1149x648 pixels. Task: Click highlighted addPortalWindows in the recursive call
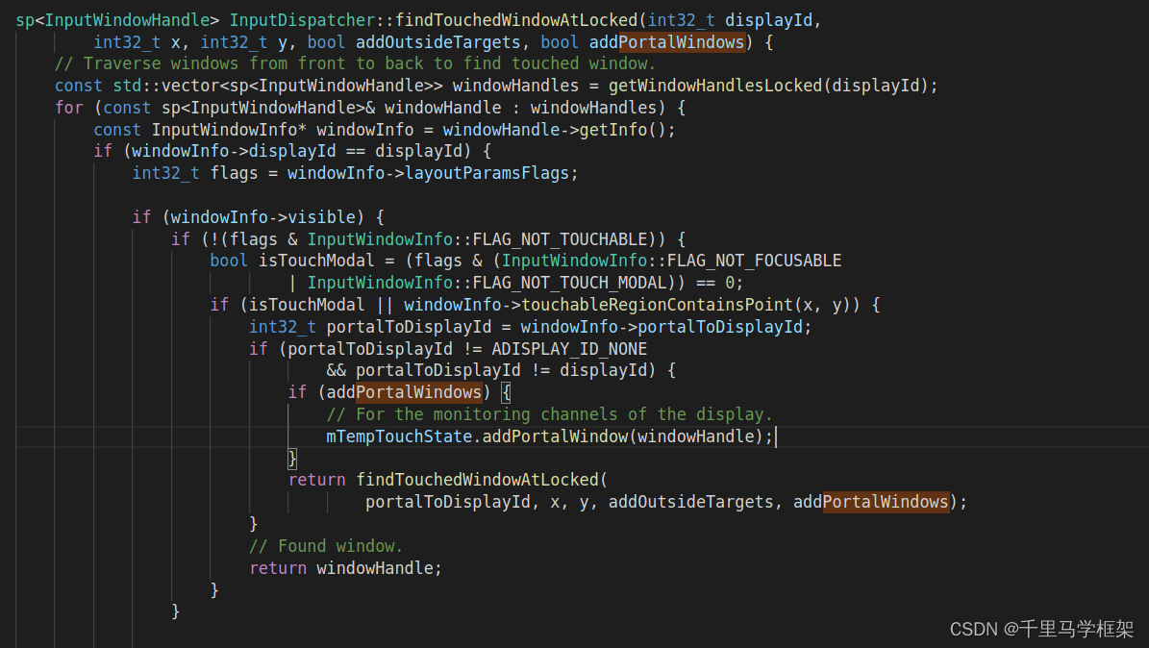coord(871,502)
